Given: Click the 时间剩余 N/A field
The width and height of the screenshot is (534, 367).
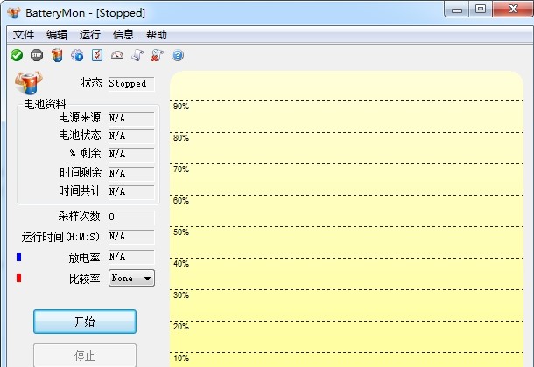Looking at the screenshot, I should (x=131, y=173).
